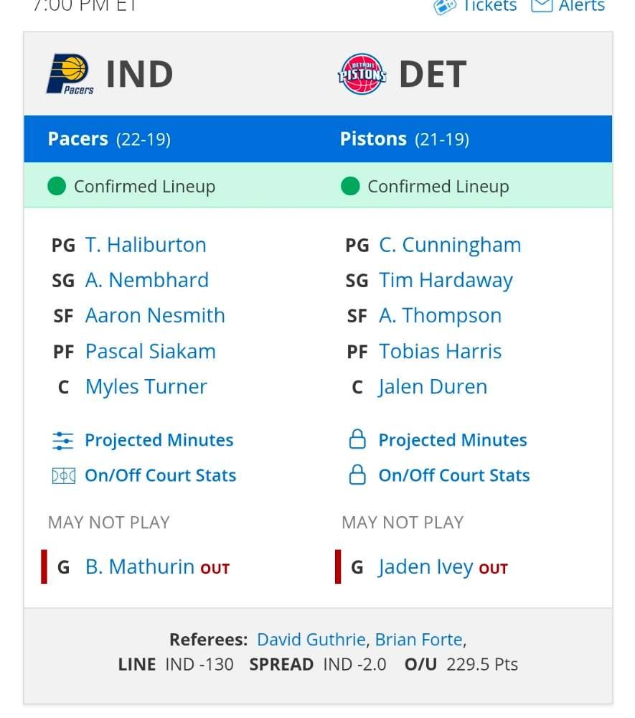Click the Detroit Pistons team logo
The height and width of the screenshot is (718, 635).
tap(362, 74)
